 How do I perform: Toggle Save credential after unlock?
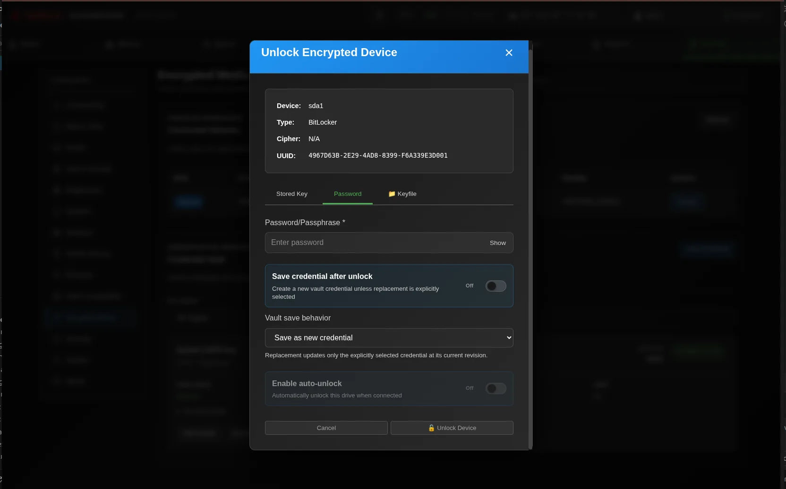[496, 286]
